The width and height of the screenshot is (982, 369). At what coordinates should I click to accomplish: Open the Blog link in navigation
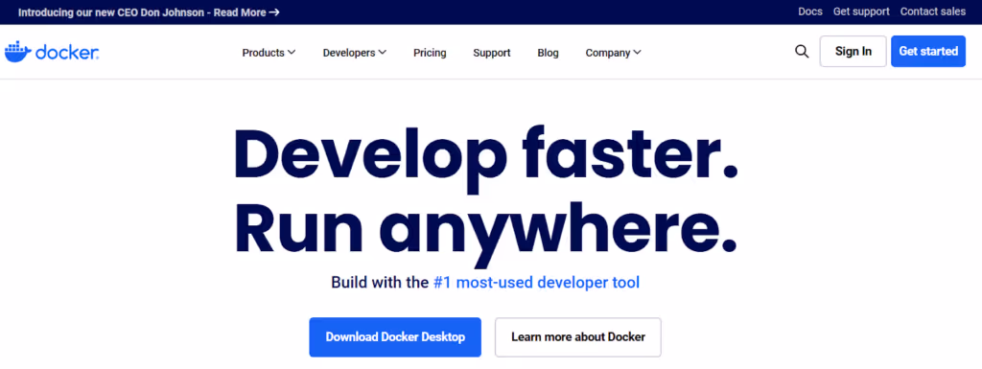point(548,53)
